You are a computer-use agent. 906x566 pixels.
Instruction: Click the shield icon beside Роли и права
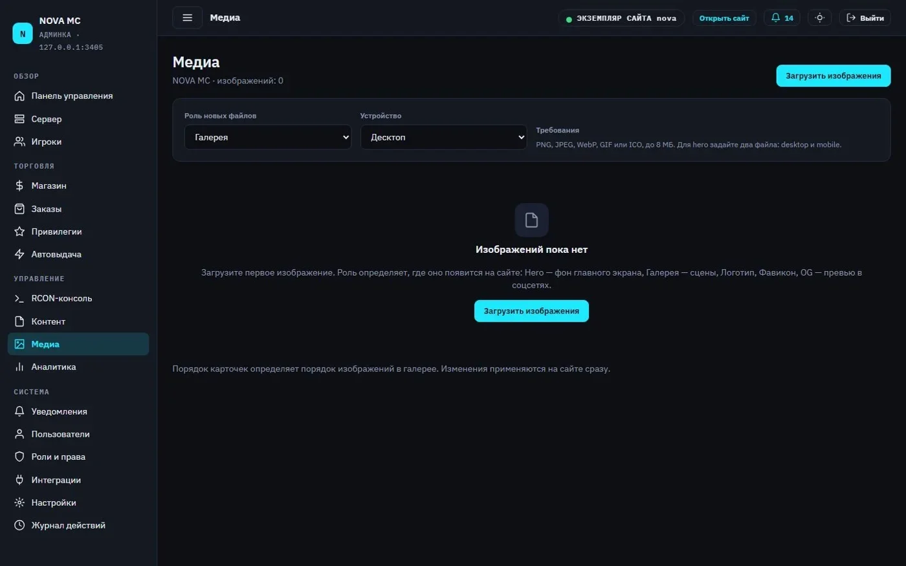click(x=19, y=457)
